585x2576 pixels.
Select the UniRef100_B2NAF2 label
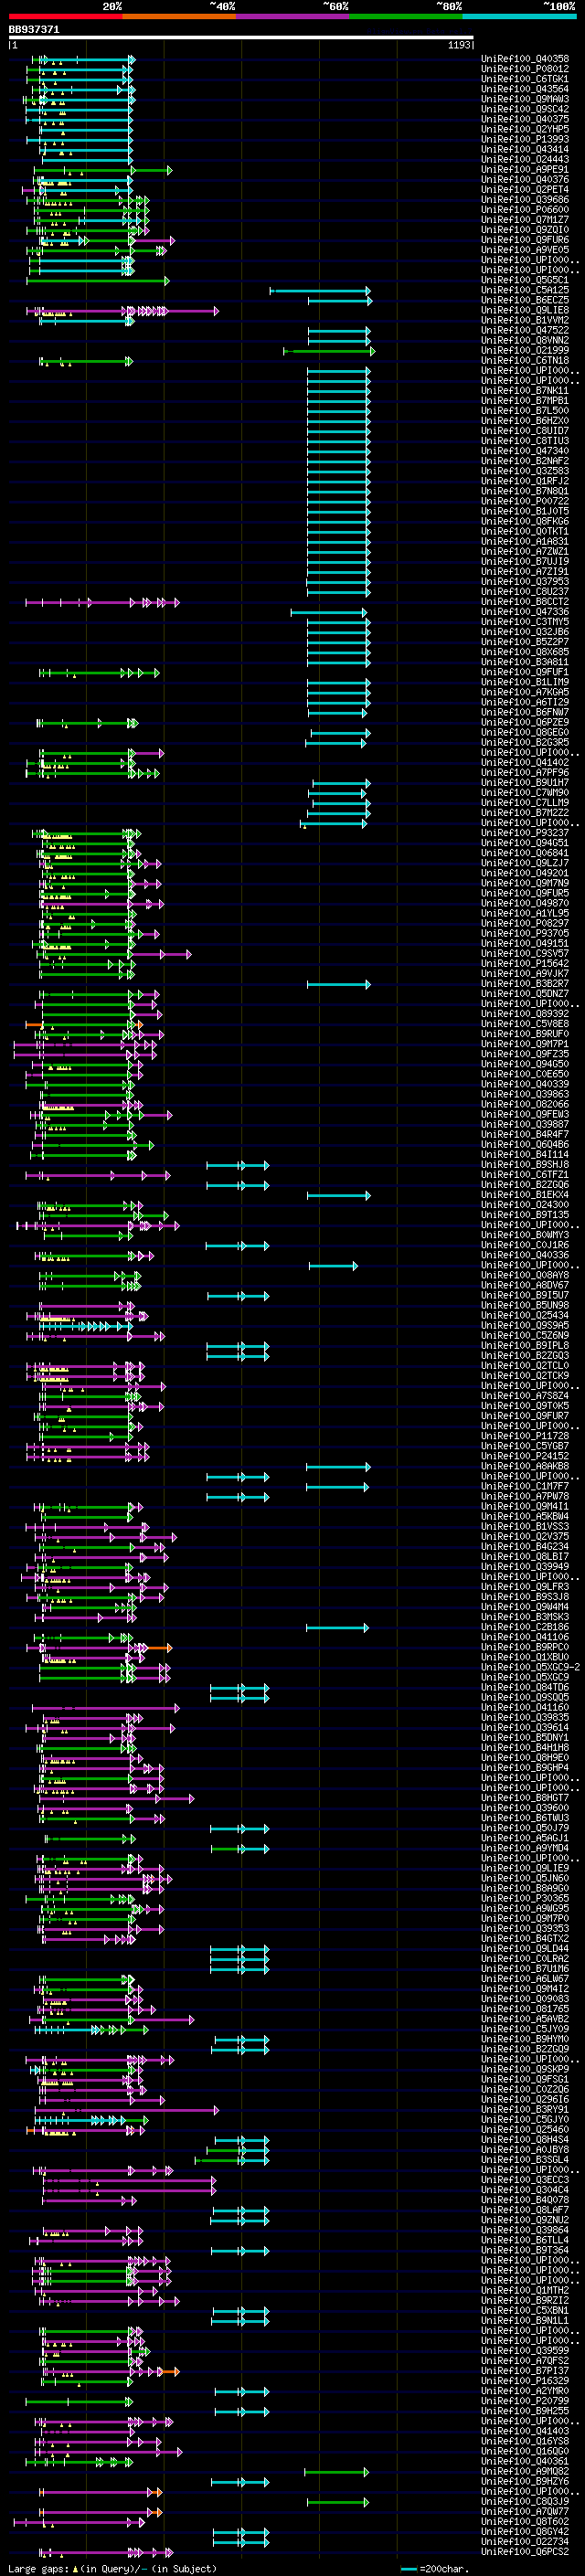tap(525, 461)
